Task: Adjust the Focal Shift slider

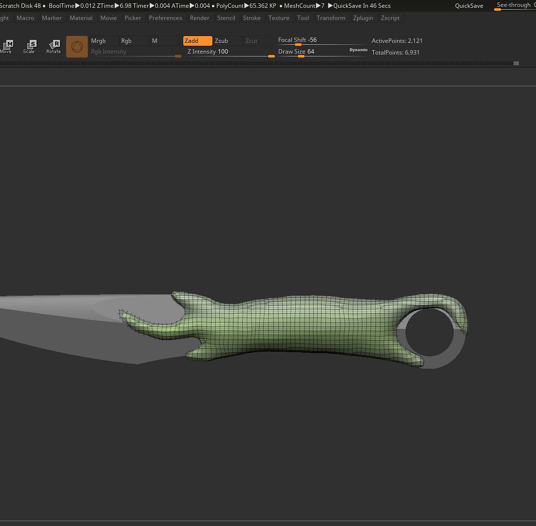Action: [x=323, y=40]
